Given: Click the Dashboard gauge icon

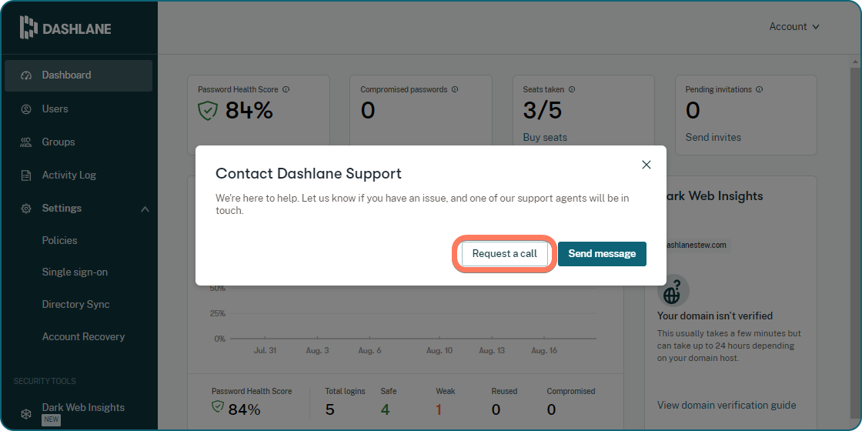Looking at the screenshot, I should pos(26,75).
